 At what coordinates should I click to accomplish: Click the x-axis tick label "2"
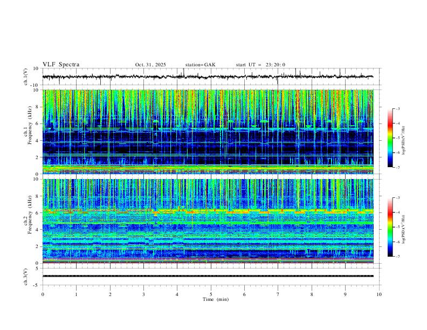[x=110, y=294]
